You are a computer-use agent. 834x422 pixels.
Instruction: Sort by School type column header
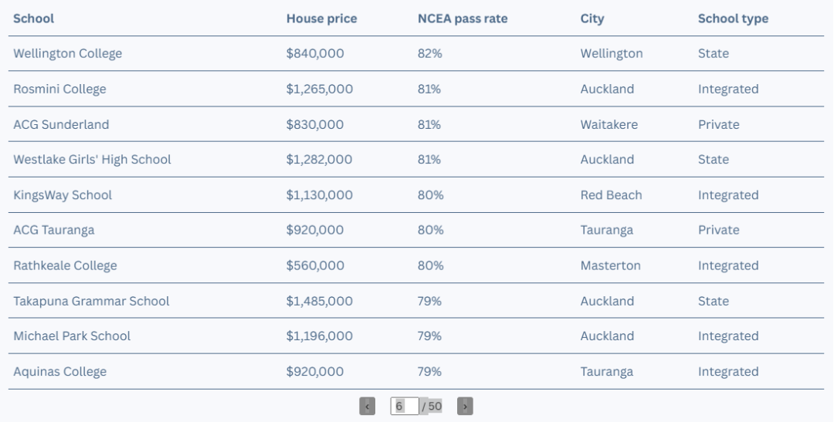click(733, 19)
